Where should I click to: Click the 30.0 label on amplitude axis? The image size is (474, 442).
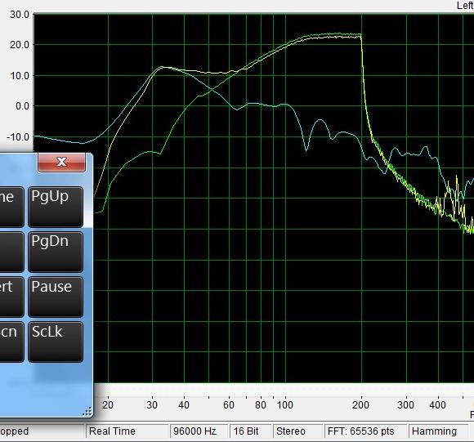20,15
